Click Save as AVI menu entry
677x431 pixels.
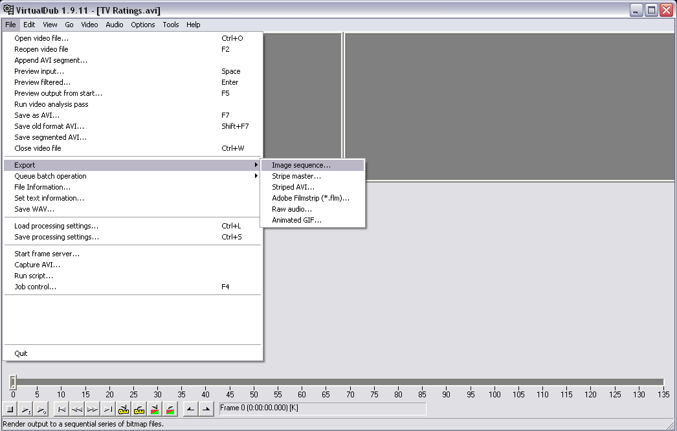(37, 115)
